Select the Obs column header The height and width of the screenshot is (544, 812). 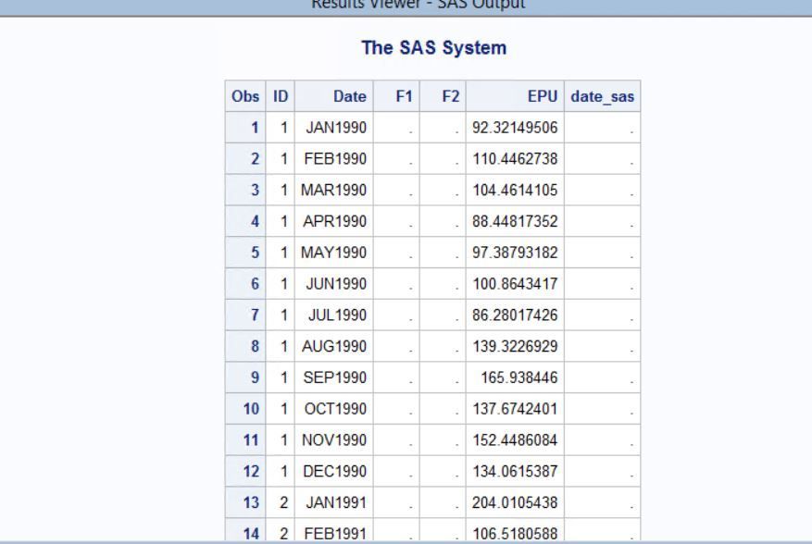point(244,96)
